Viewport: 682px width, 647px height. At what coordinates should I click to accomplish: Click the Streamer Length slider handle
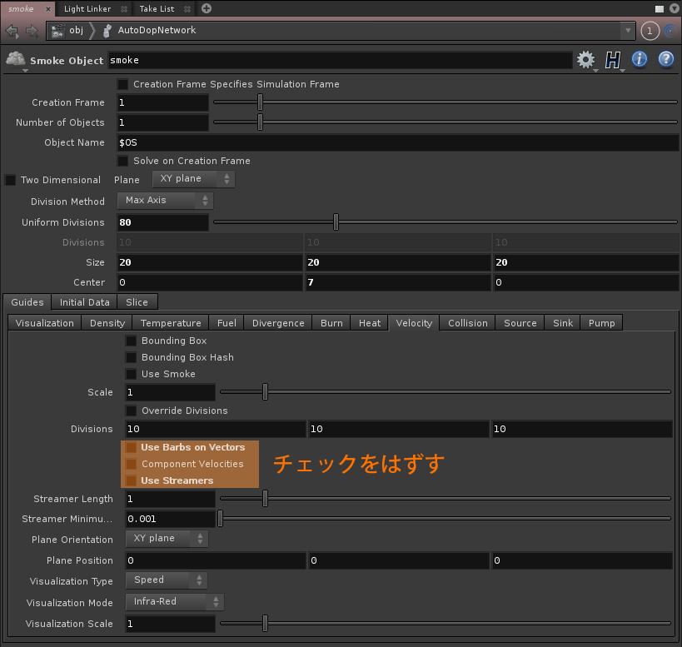266,499
